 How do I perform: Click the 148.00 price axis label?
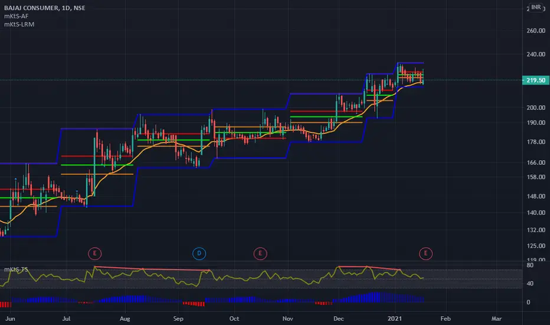pyautogui.click(x=536, y=196)
